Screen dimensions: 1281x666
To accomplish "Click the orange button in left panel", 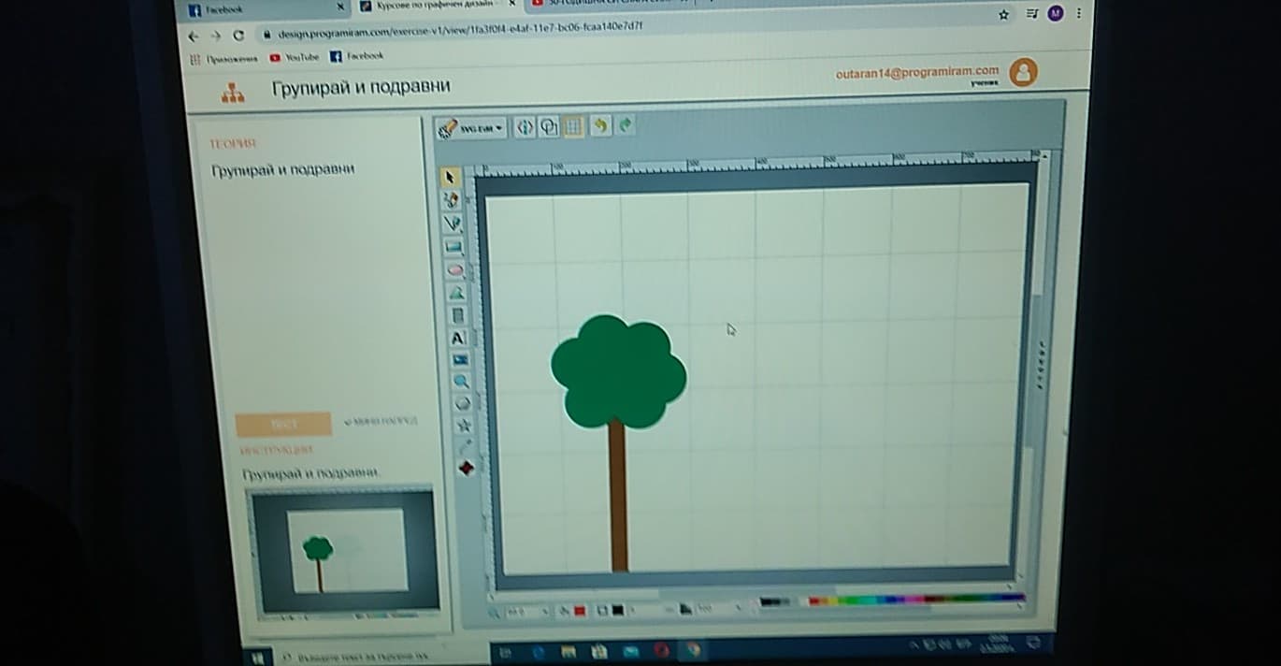I will coord(283,425).
